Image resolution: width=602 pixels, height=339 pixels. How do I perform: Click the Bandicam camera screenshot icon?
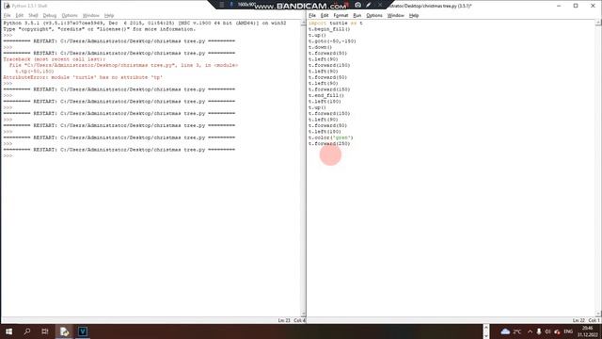pyautogui.click(x=357, y=5)
